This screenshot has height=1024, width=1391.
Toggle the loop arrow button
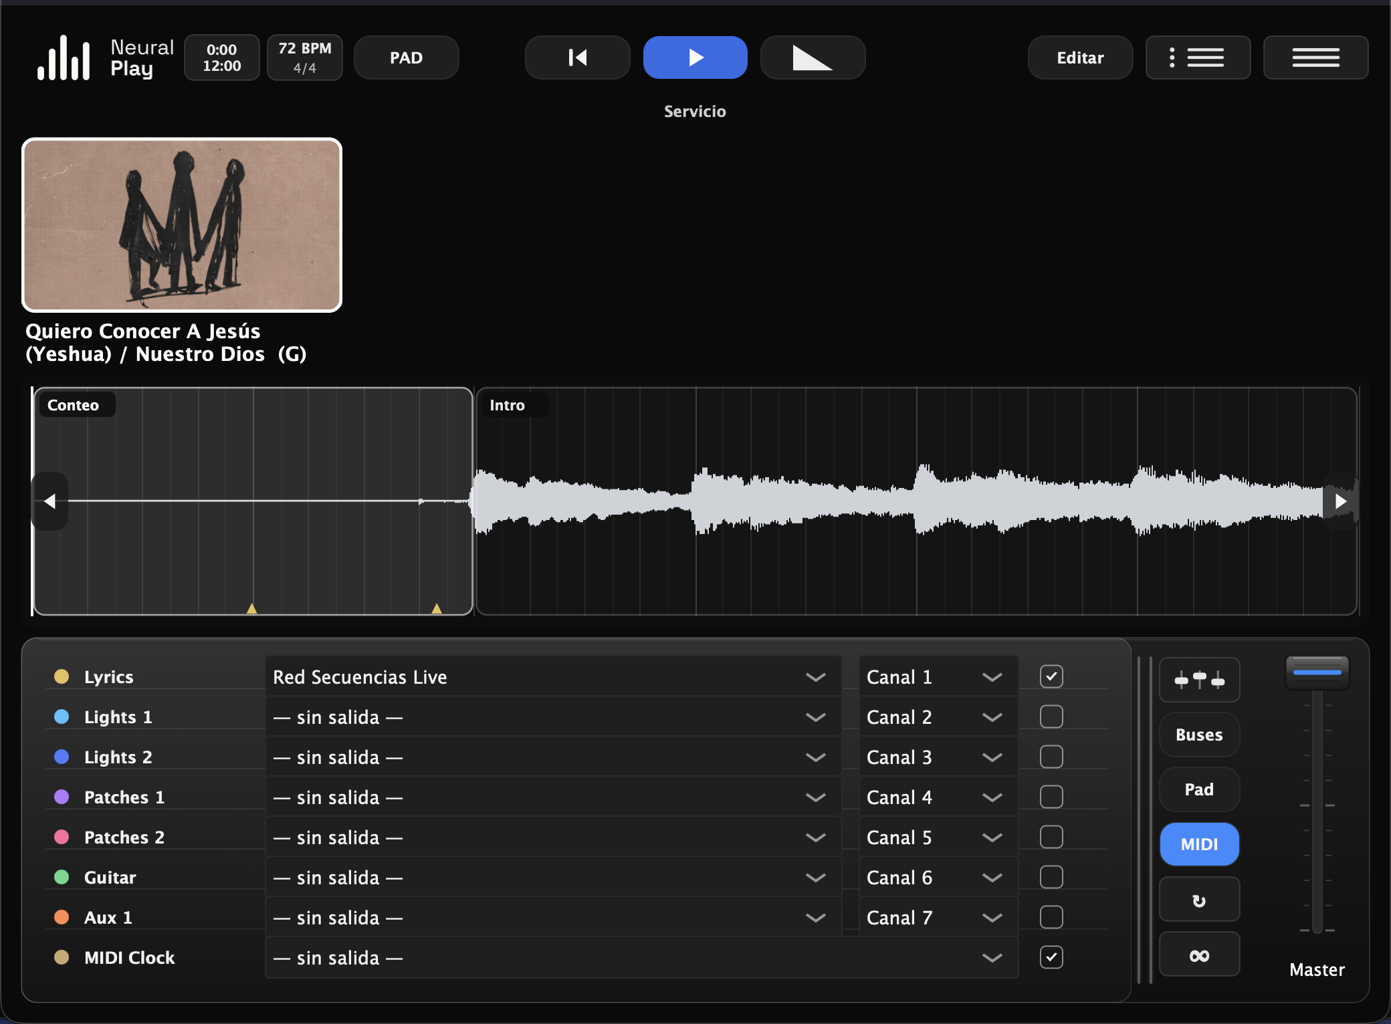pyautogui.click(x=1200, y=900)
